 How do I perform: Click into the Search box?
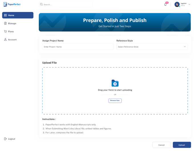point(67,5)
